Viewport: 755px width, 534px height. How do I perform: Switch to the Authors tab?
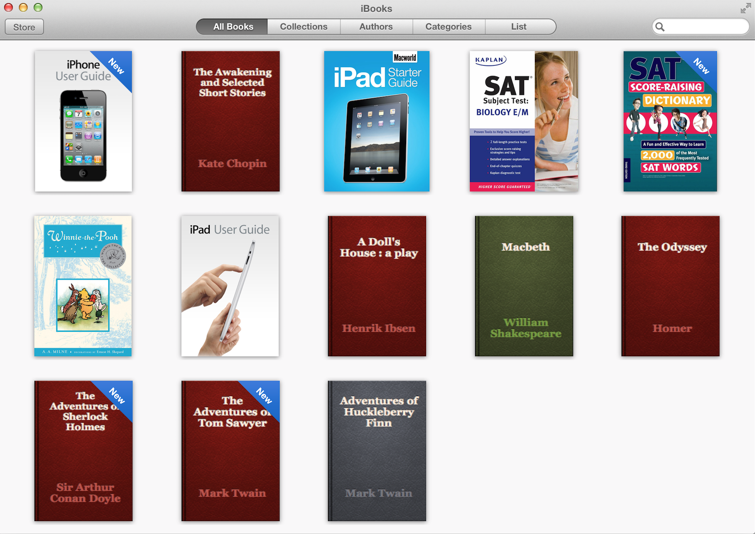[376, 27]
